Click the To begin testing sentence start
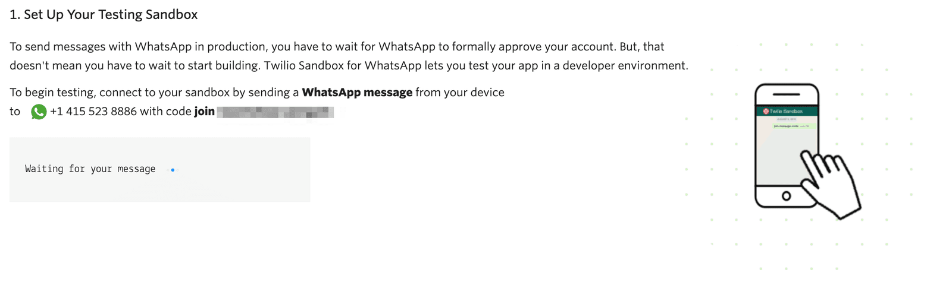The height and width of the screenshot is (292, 952). [52, 93]
